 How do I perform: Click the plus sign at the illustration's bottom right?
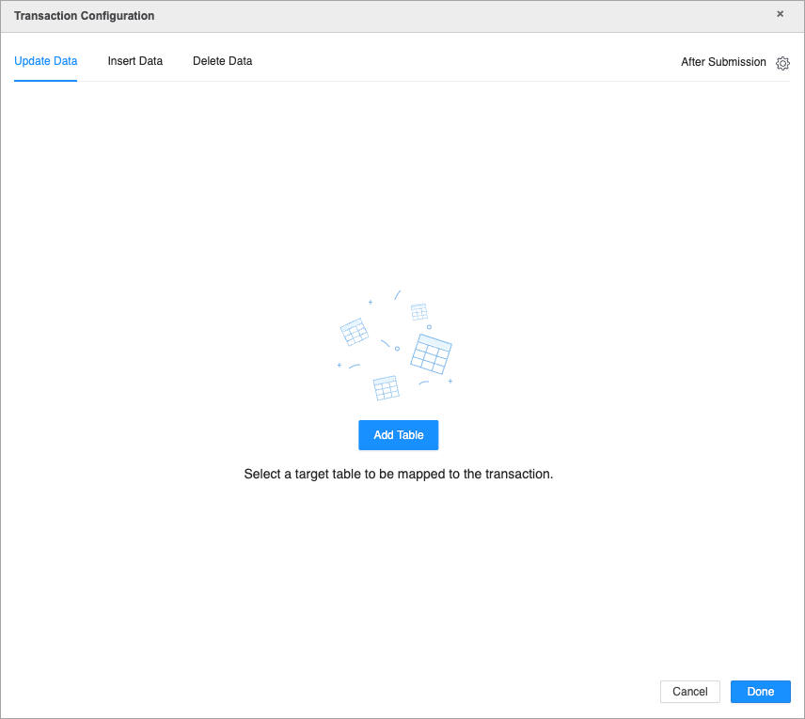(450, 382)
